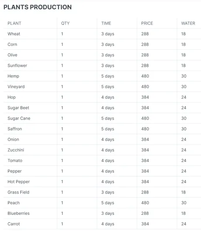The image size is (201, 231).
Task: Select the Blueberries plant cell
Action: pos(19,214)
